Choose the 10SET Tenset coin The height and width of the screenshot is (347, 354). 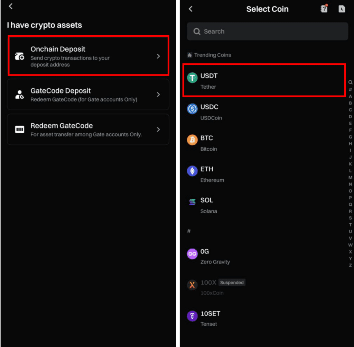[264, 319]
